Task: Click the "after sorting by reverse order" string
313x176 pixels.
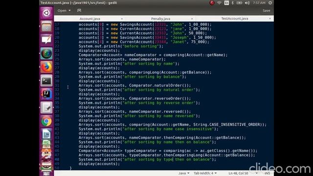Action: [x=159, y=103]
